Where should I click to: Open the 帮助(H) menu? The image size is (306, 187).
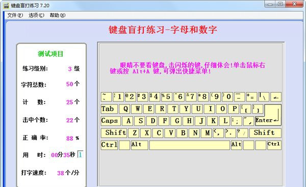pyautogui.click(x=57, y=15)
